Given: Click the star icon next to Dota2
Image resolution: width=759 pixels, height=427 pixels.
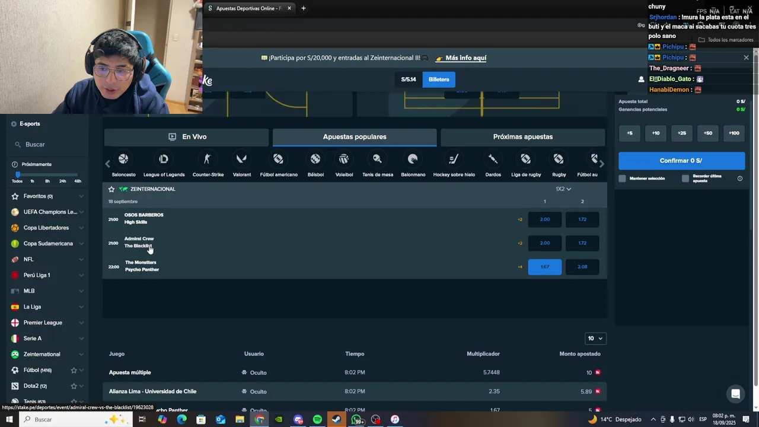Looking at the screenshot, I should tap(74, 386).
